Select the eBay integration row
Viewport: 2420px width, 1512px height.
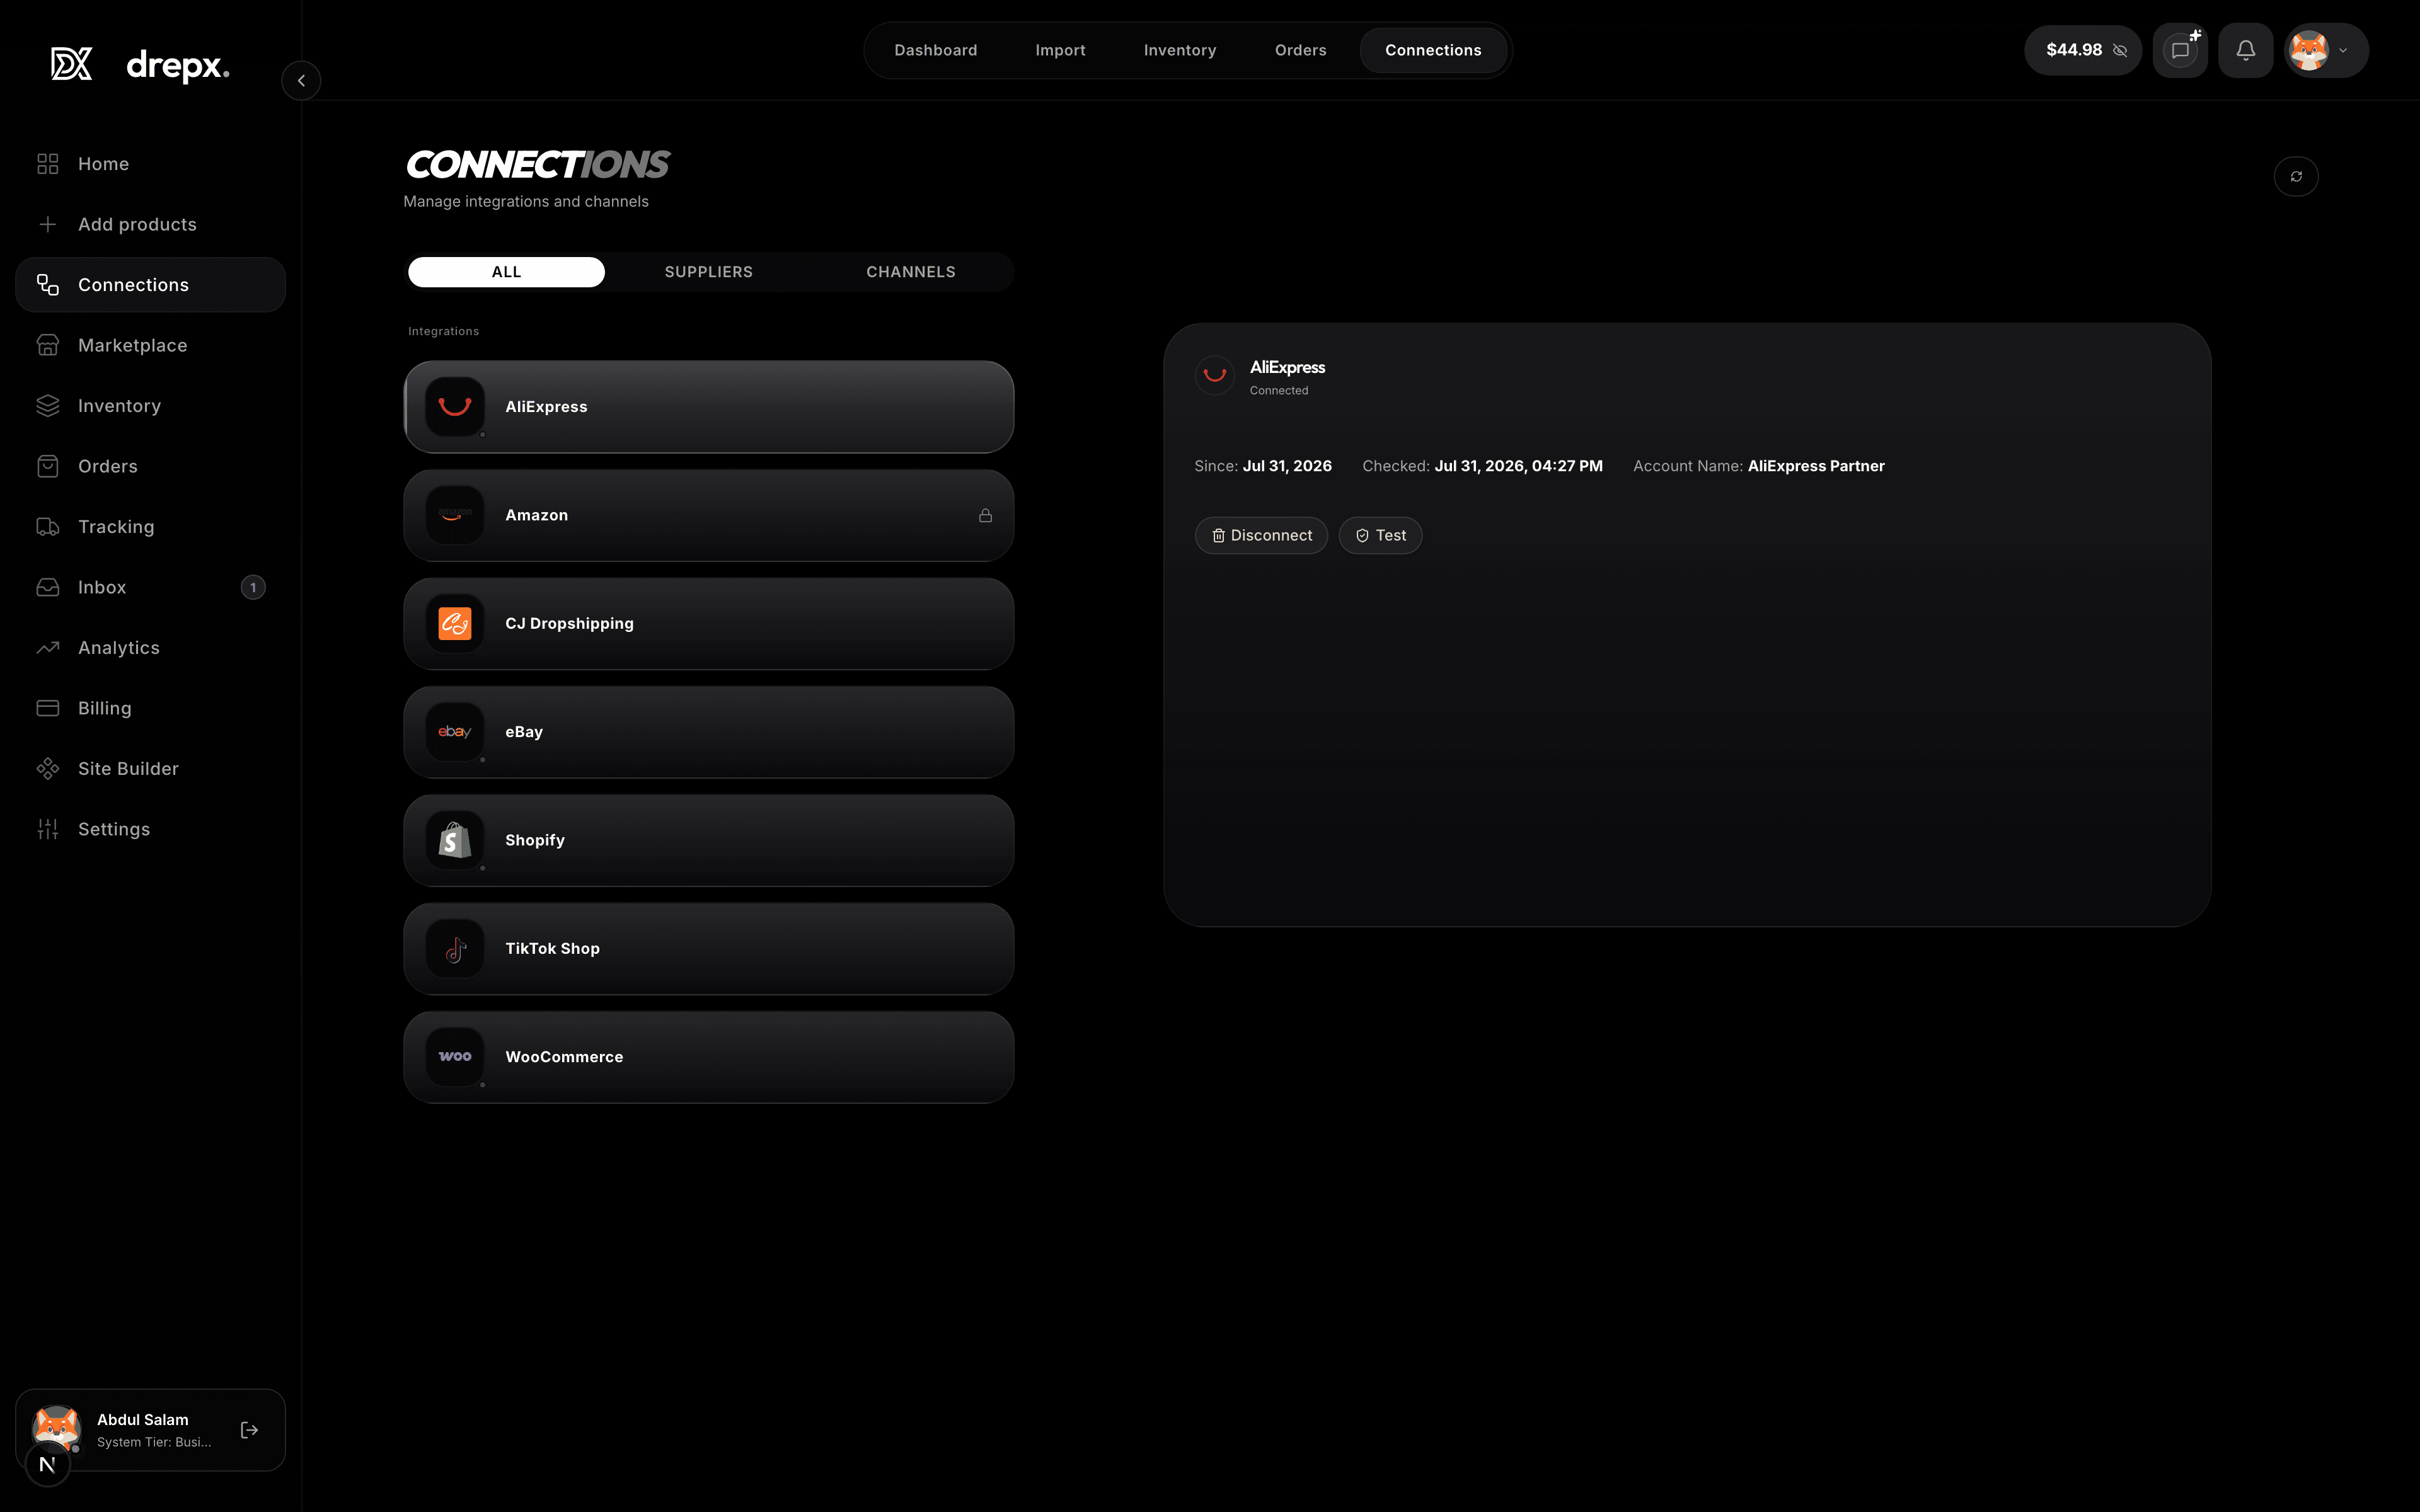coord(708,732)
